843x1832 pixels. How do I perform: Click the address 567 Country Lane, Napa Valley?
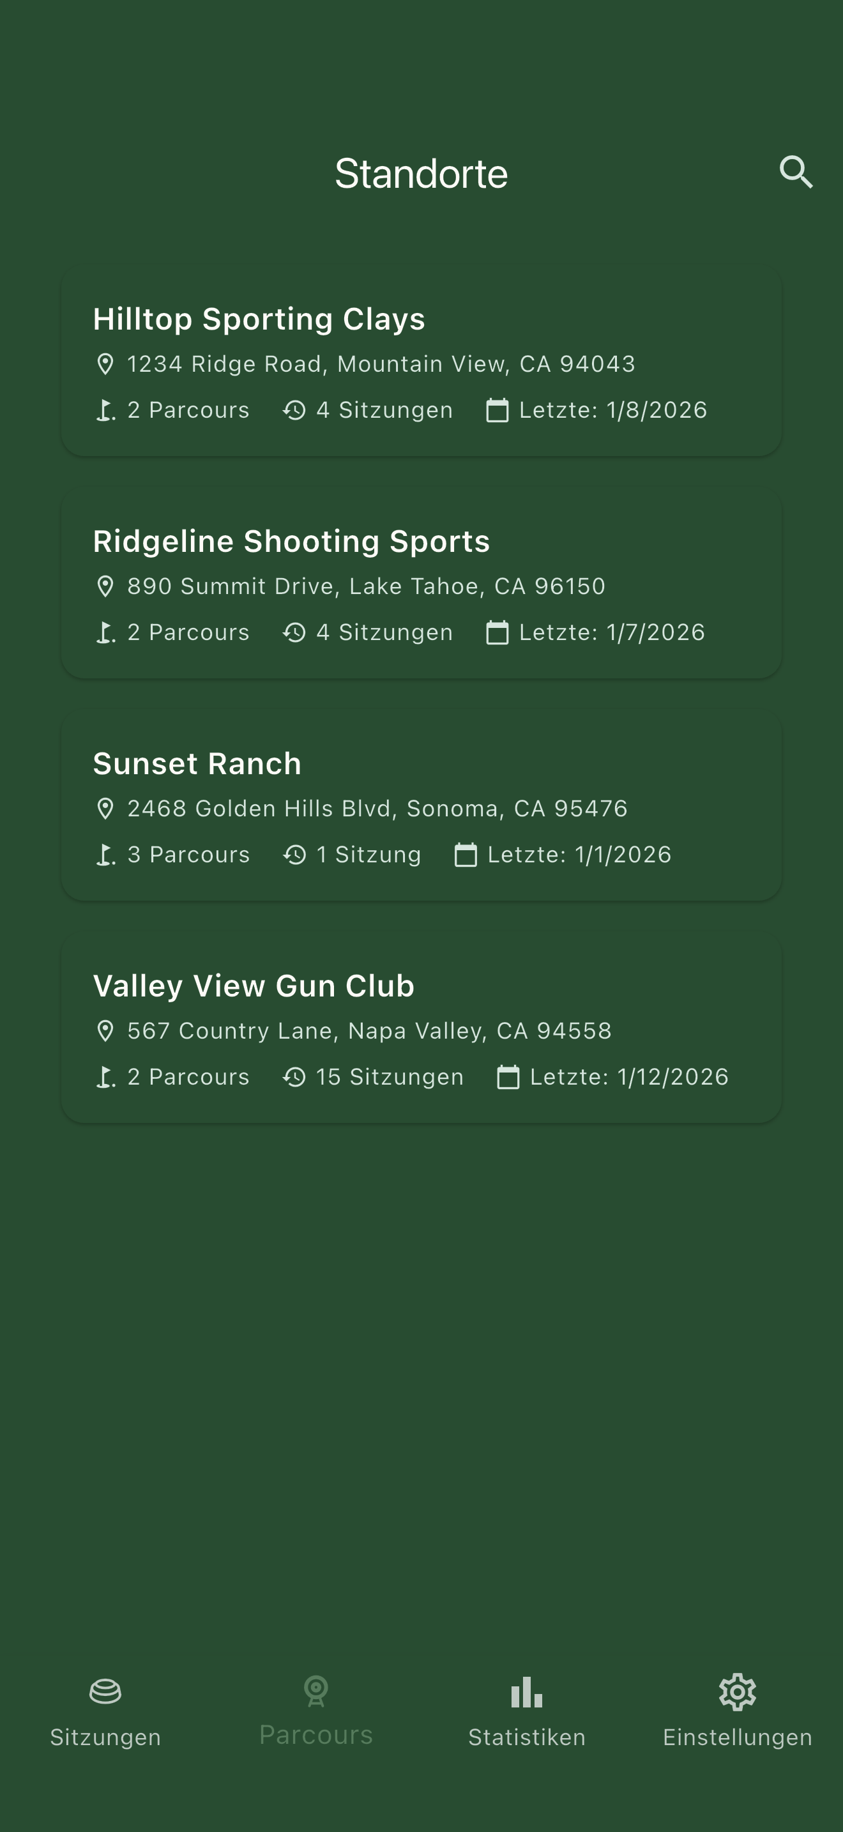pyautogui.click(x=369, y=1030)
